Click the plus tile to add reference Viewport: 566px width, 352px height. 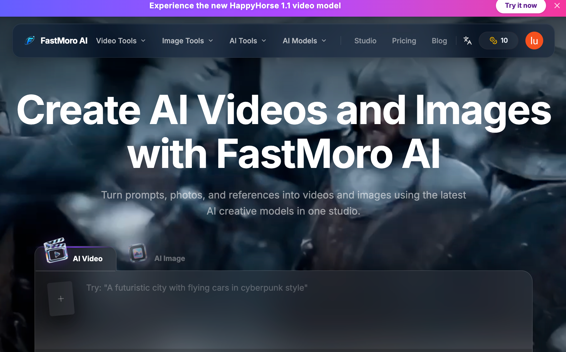61,299
